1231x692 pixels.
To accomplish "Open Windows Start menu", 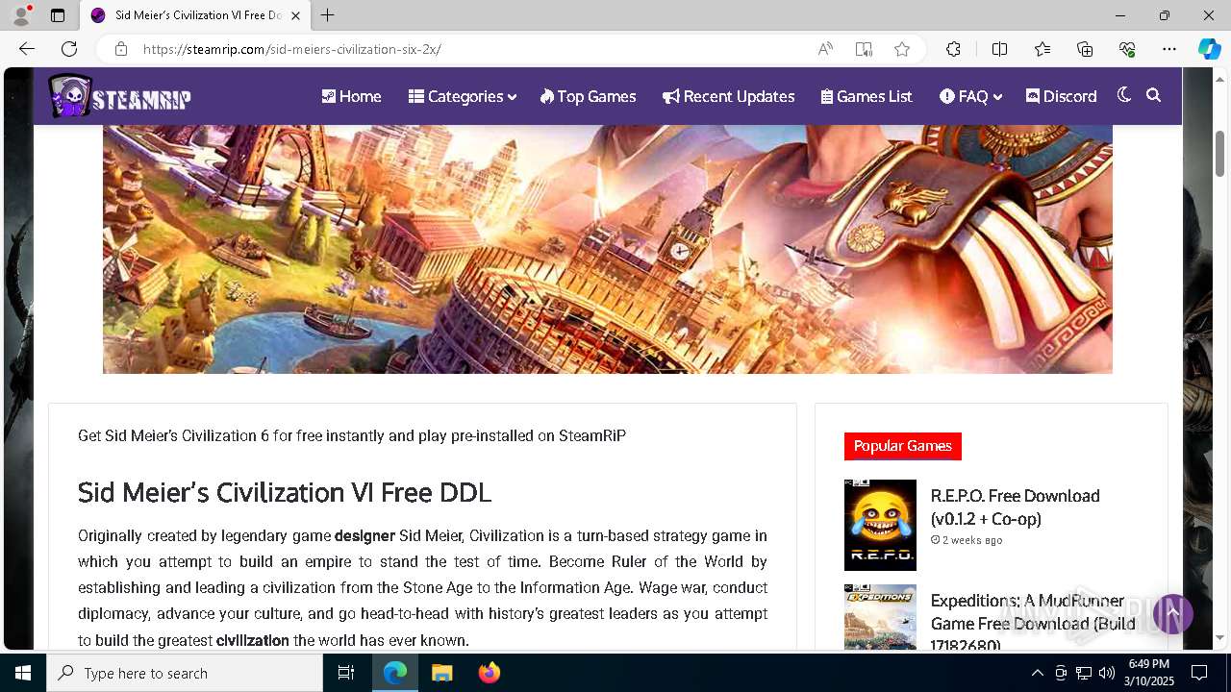I will (x=23, y=673).
